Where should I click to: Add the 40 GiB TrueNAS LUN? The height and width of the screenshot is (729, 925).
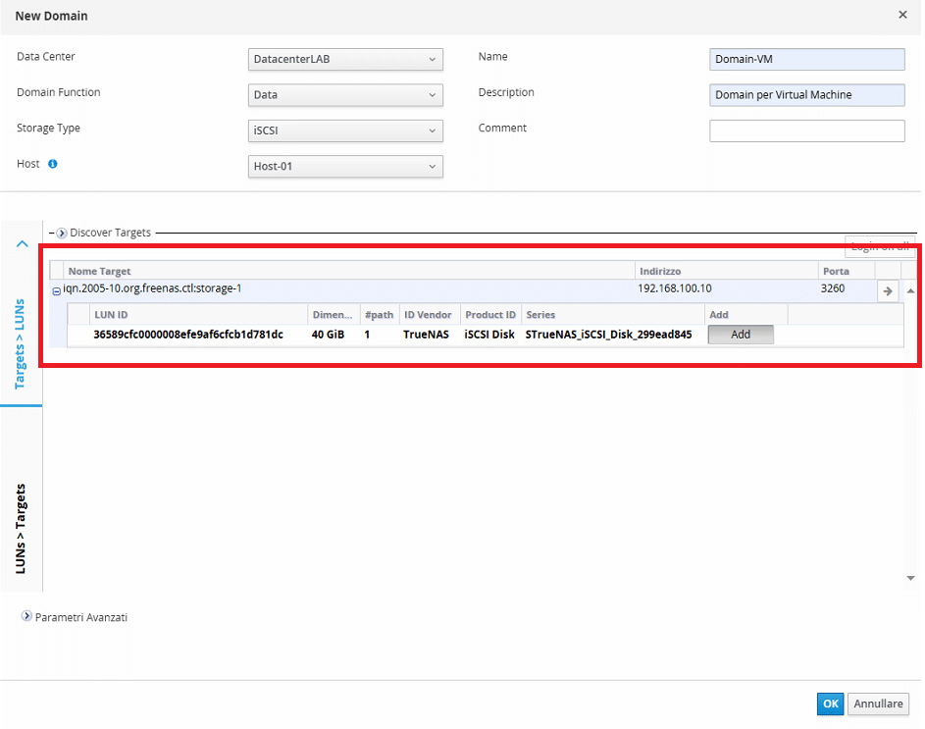click(x=741, y=335)
